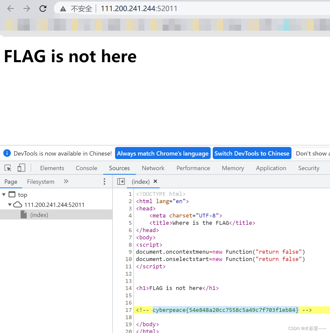The image size is (330, 333).
Task: Go back with the browser back arrow
Action: (x=11, y=9)
